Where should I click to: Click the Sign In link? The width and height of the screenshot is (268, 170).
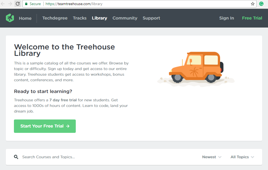[x=227, y=18]
